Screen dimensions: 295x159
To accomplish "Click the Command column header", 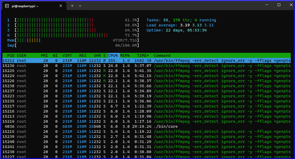I will pos(162,55).
